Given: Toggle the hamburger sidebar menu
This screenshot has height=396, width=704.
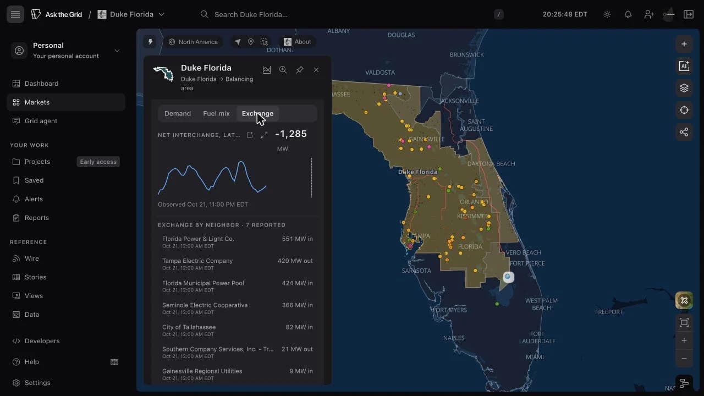Looking at the screenshot, I should (x=15, y=14).
